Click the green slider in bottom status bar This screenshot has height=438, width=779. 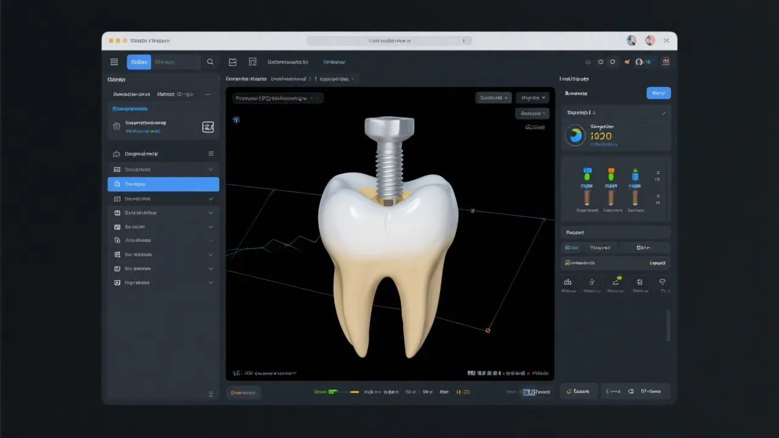click(334, 392)
